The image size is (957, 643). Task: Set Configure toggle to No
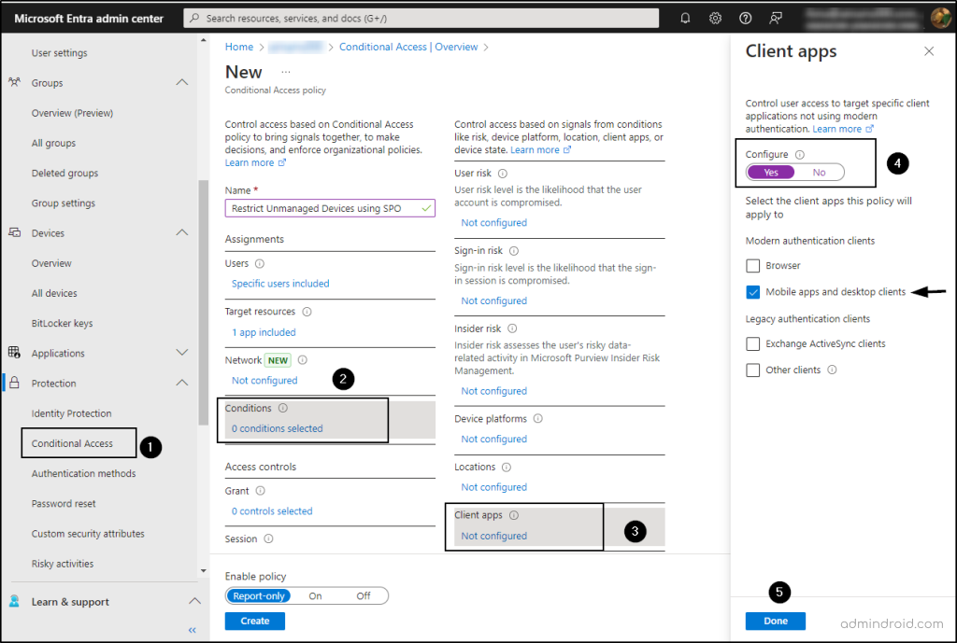click(819, 172)
